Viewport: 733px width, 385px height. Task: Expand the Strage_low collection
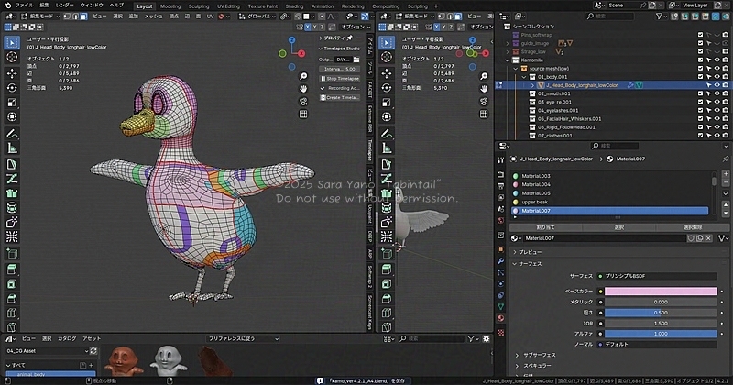click(x=508, y=51)
